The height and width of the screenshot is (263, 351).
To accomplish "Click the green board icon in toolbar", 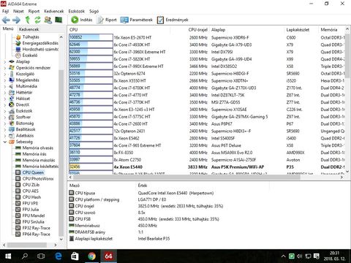I will (58, 20).
